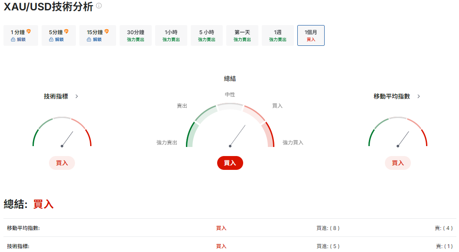Open the 技術指標 heading link
This screenshot has width=459, height=252.
point(56,96)
